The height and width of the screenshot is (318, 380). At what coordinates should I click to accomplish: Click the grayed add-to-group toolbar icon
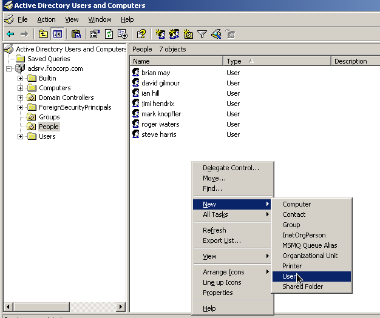(x=230, y=34)
